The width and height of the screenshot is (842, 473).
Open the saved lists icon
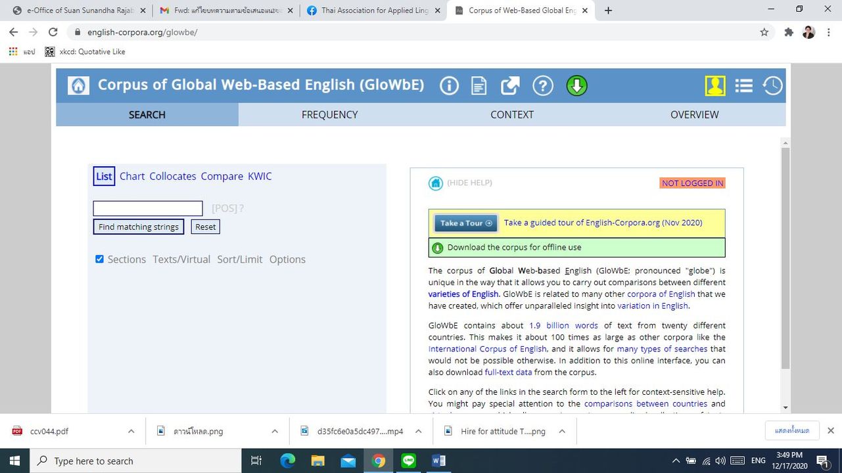pyautogui.click(x=743, y=85)
